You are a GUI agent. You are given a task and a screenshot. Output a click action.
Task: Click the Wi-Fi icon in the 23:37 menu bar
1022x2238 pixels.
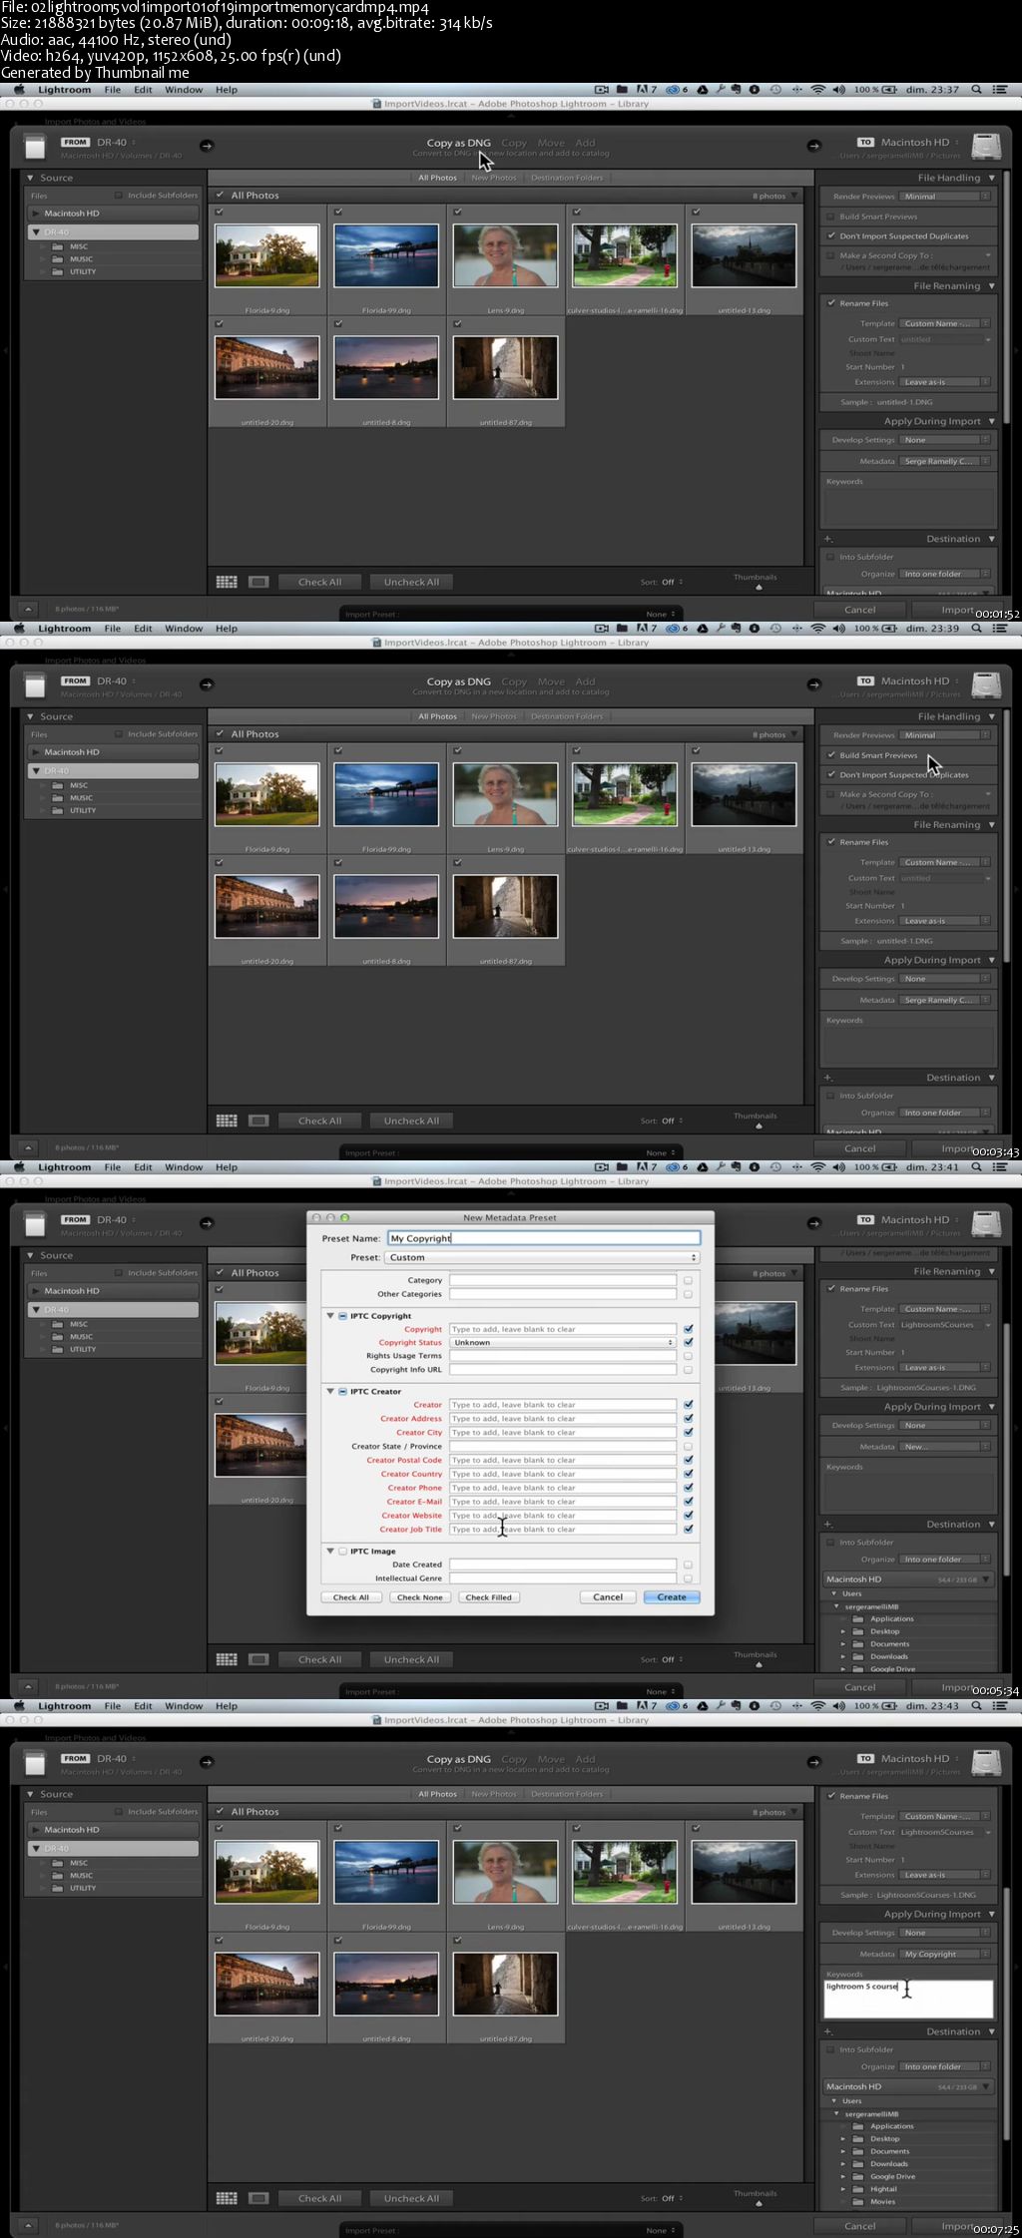click(818, 90)
